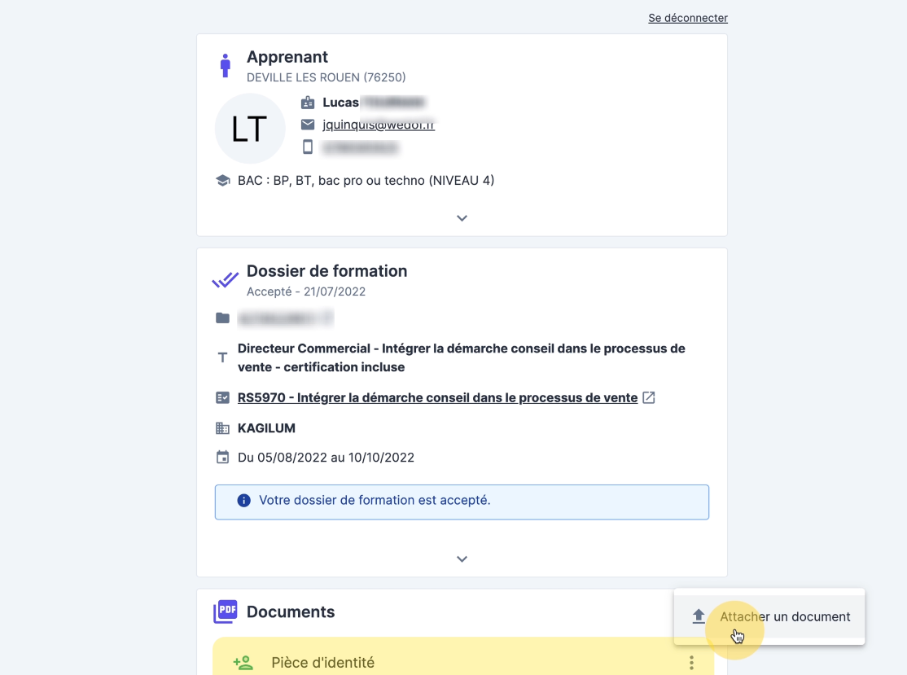Click the graduation cap diploma icon
907x675 pixels.
[222, 181]
